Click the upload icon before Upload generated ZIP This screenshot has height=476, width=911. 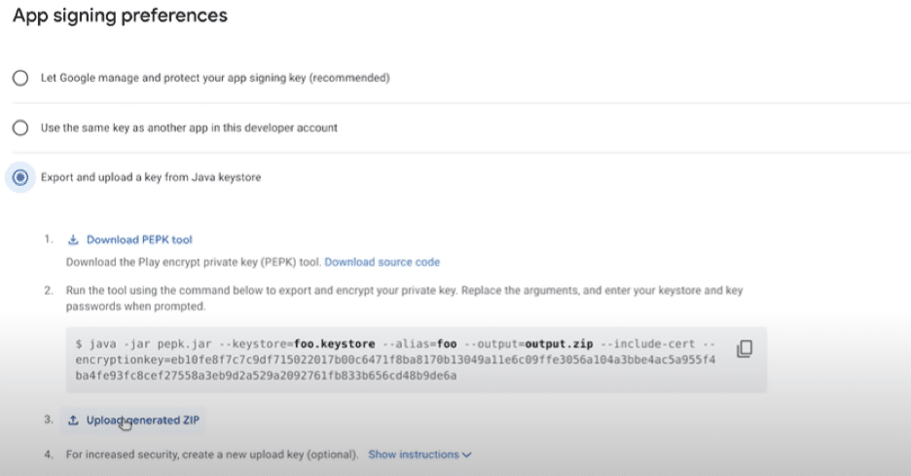click(x=73, y=421)
